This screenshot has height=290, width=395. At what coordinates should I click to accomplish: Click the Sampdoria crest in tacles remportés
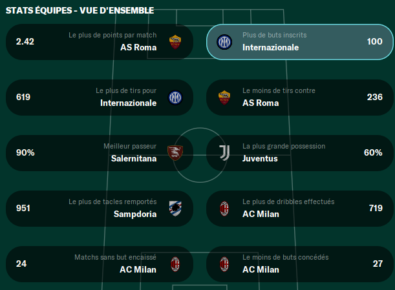pyautogui.click(x=175, y=209)
